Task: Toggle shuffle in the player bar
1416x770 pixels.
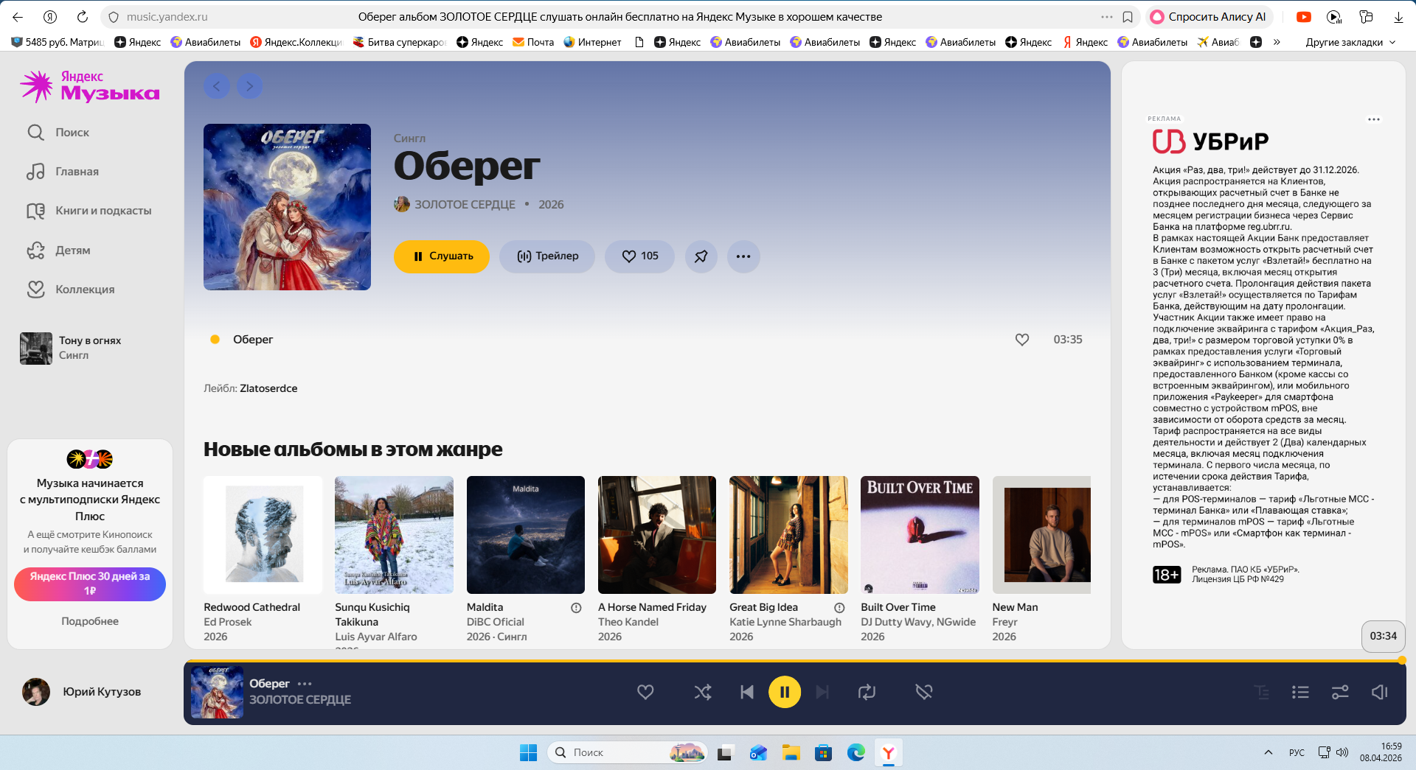Action: 703,692
